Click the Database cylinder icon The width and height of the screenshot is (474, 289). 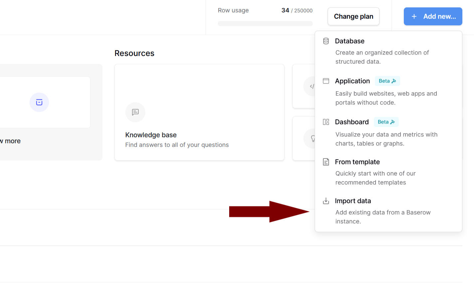(326, 41)
